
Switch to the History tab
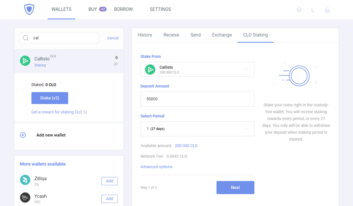click(145, 35)
